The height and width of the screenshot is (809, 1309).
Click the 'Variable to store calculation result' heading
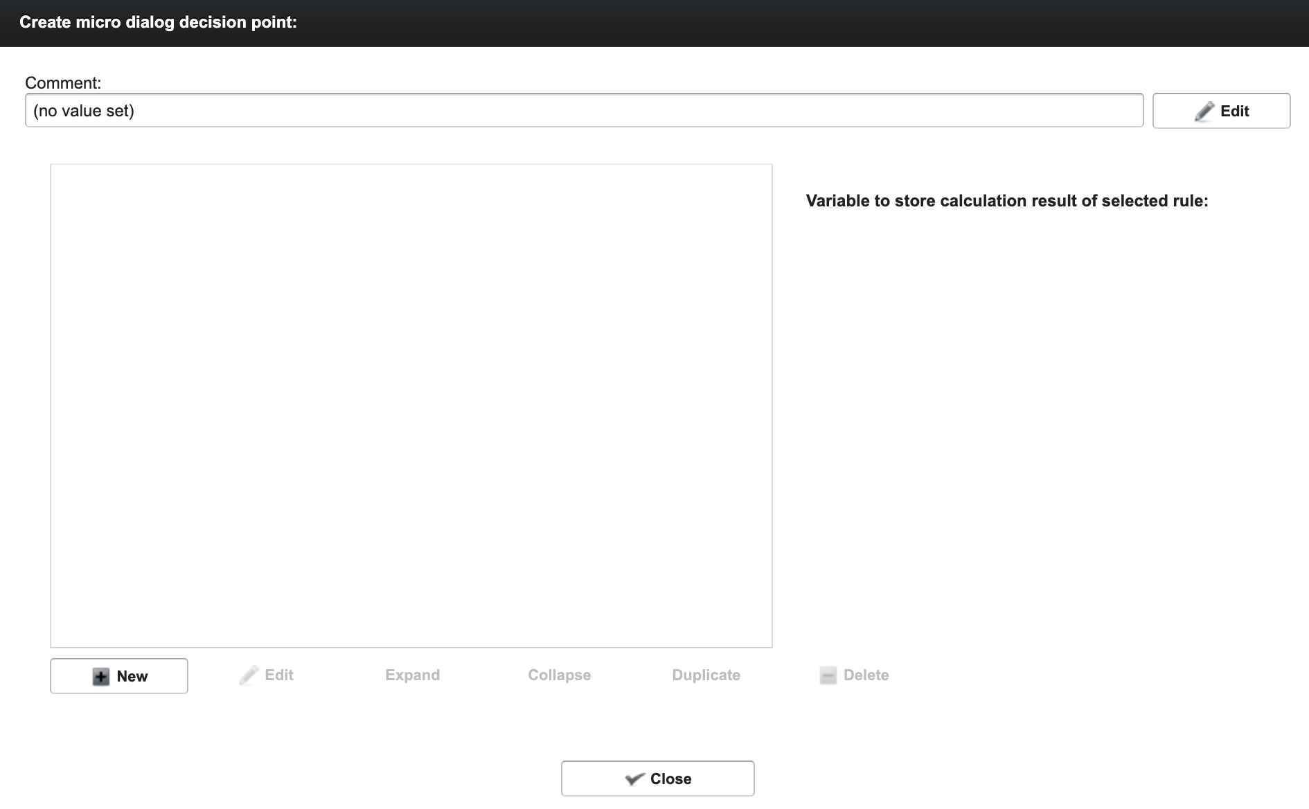click(x=1006, y=201)
